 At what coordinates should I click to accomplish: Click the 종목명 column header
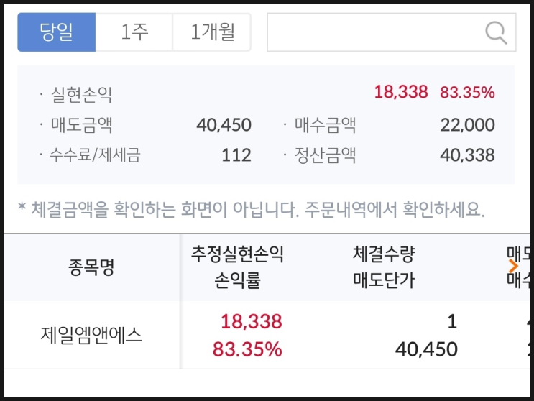(x=92, y=267)
